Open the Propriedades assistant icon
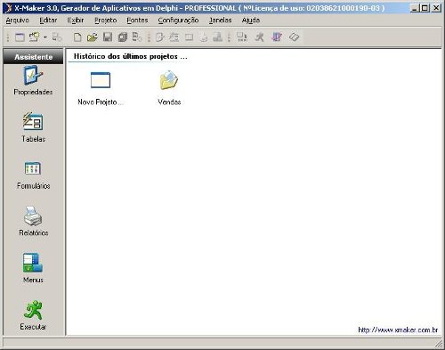This screenshot has width=445, height=350. [33, 76]
